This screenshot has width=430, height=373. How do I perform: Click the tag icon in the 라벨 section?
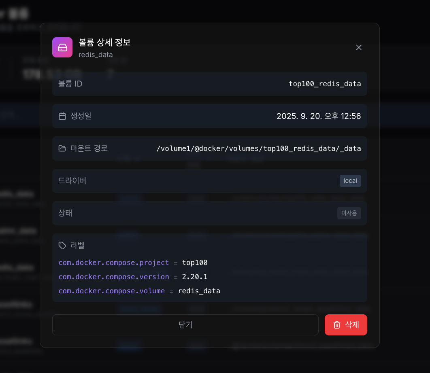[62, 245]
